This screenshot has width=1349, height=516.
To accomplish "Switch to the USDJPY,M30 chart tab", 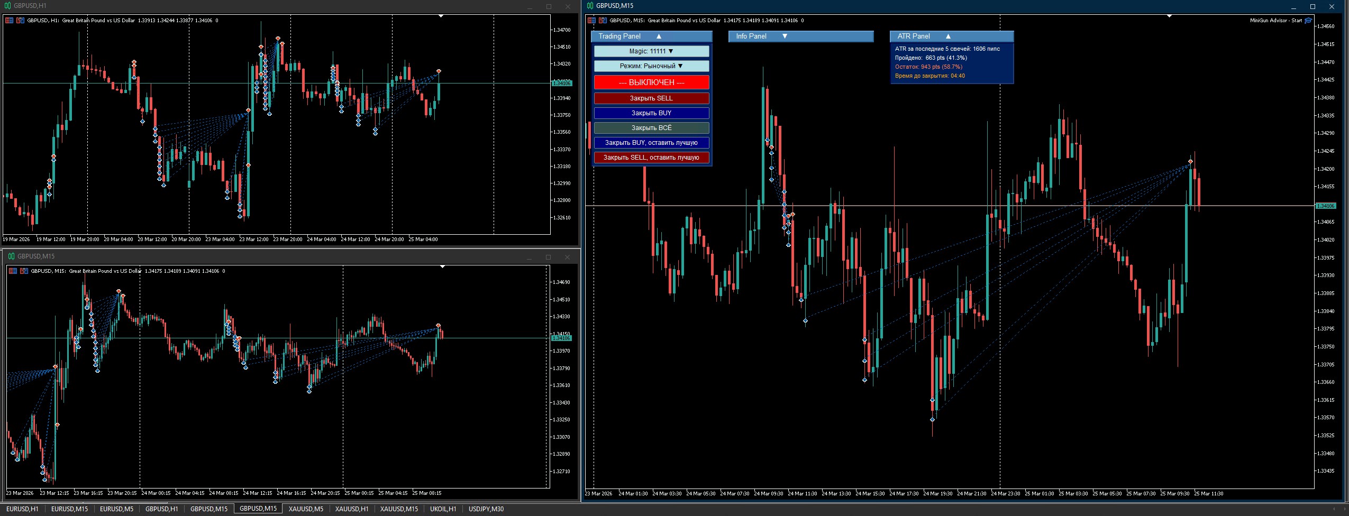I will click(486, 509).
